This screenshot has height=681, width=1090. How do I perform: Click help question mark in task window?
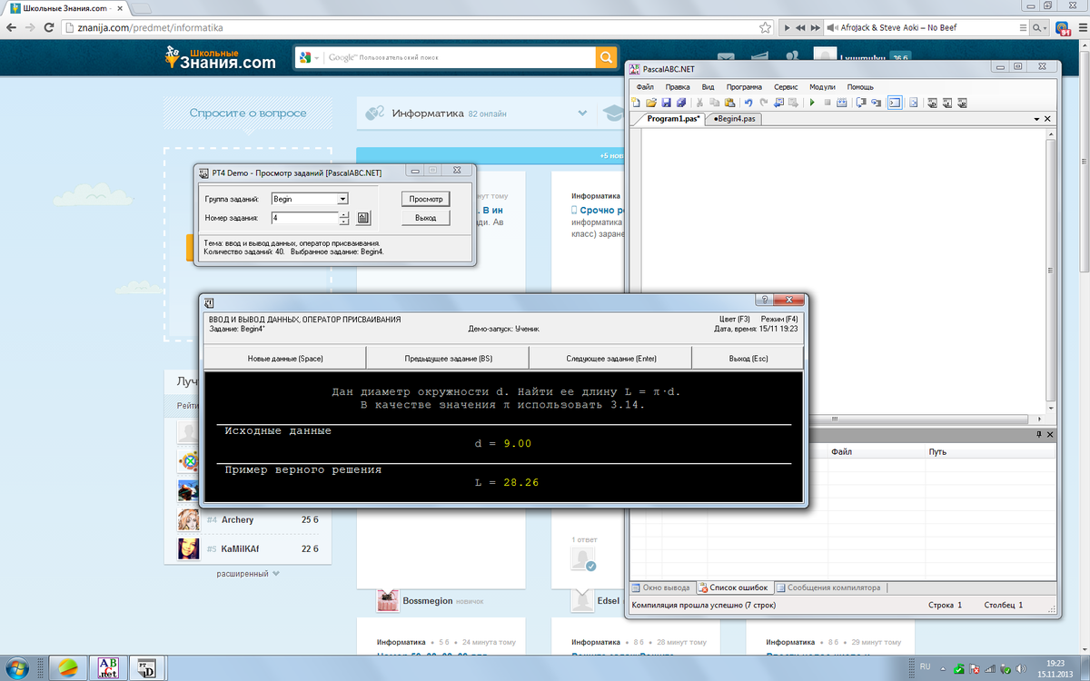766,300
